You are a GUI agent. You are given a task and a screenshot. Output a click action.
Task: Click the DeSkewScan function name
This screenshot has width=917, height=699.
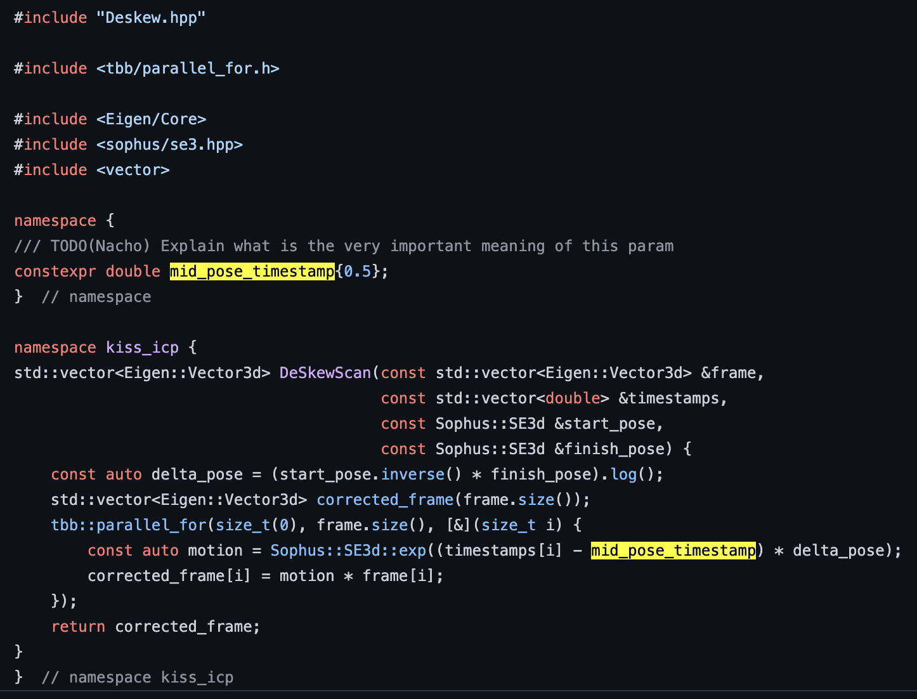(325, 372)
